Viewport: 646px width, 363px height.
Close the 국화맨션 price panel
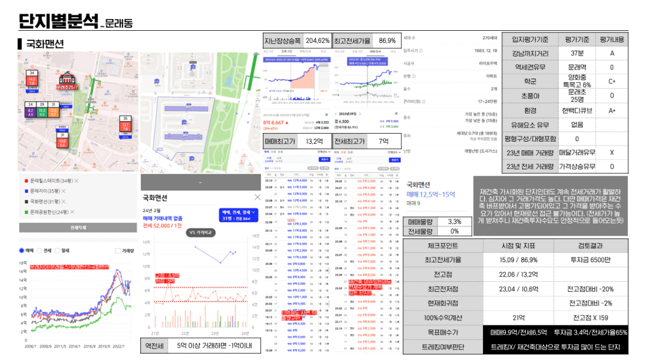(x=258, y=197)
